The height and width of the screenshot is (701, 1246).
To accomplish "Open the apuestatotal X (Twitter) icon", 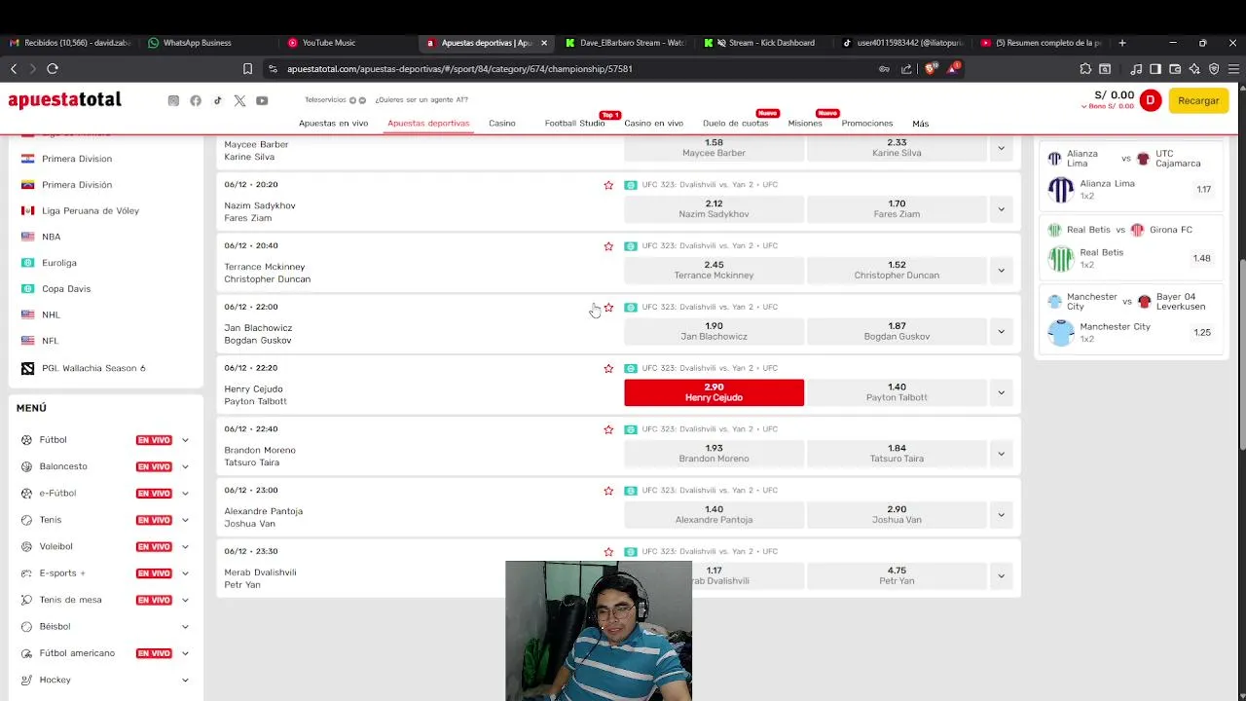I will click(x=239, y=100).
